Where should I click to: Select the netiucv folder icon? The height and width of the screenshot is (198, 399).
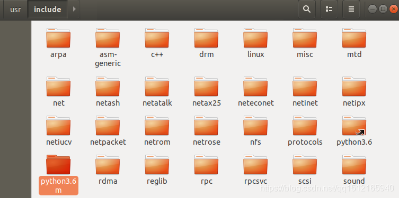click(x=58, y=126)
